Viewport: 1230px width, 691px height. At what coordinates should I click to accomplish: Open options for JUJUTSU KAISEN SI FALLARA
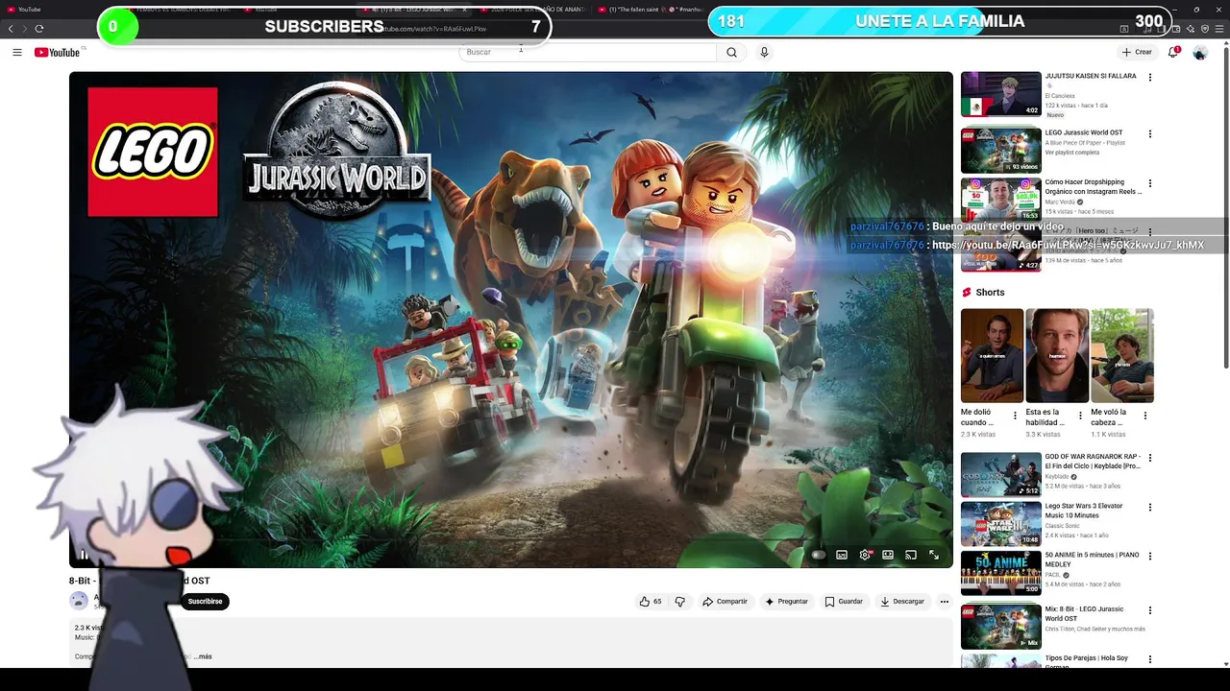[1149, 78]
